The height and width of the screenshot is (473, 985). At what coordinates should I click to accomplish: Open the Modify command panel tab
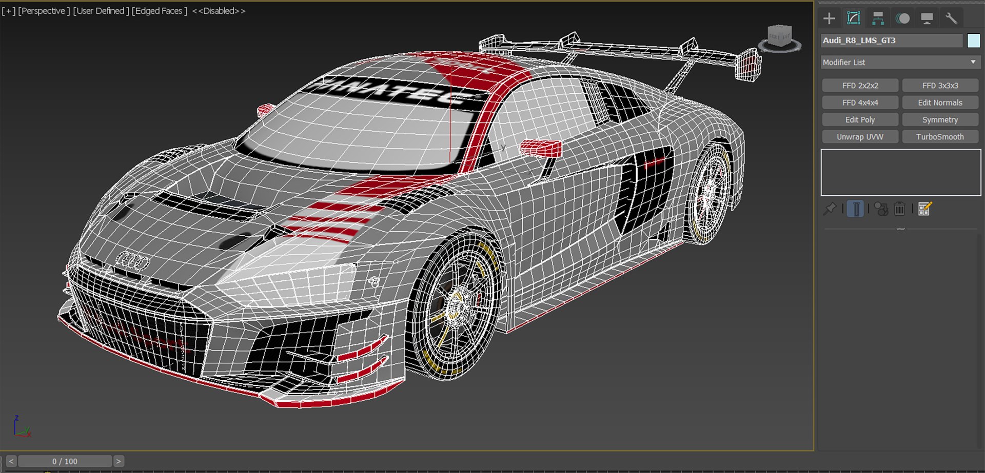854,18
